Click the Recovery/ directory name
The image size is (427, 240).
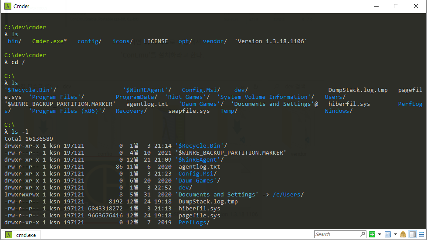pyautogui.click(x=131, y=111)
